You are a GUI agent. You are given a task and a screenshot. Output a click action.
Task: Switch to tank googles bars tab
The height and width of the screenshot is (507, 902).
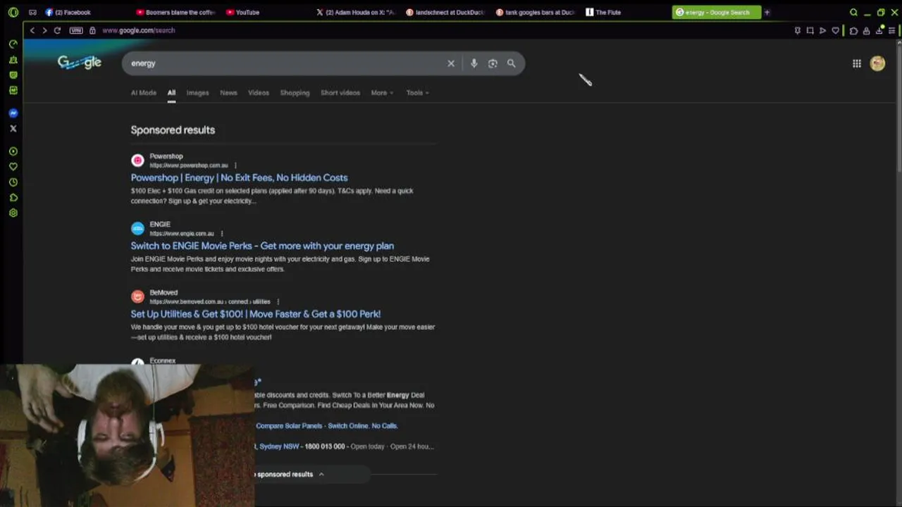537,12
